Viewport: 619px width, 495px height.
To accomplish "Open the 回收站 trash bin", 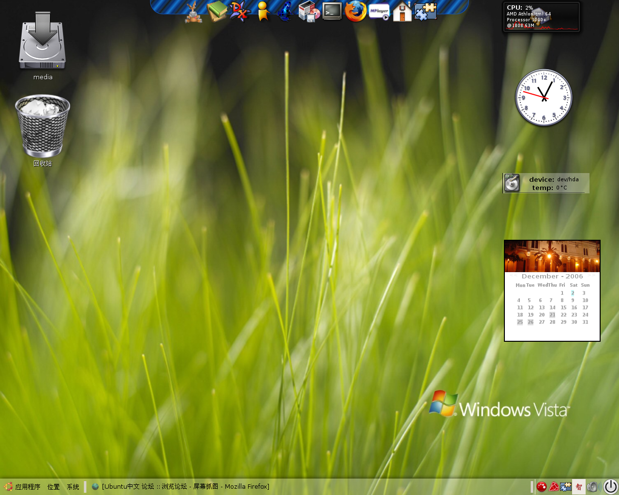I will coord(43,131).
